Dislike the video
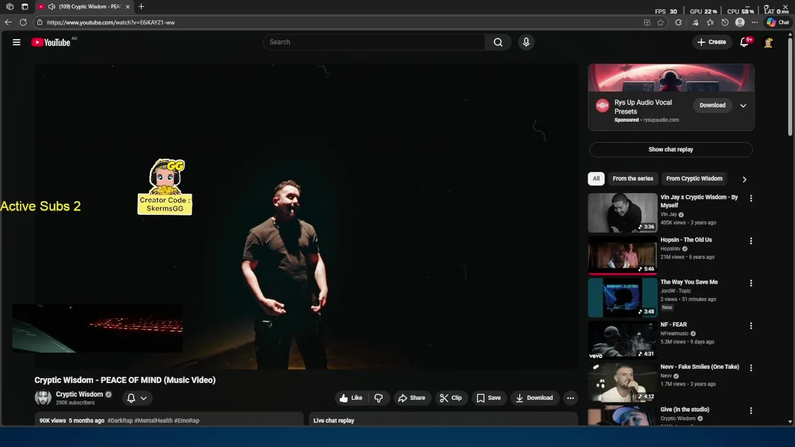 click(x=379, y=398)
